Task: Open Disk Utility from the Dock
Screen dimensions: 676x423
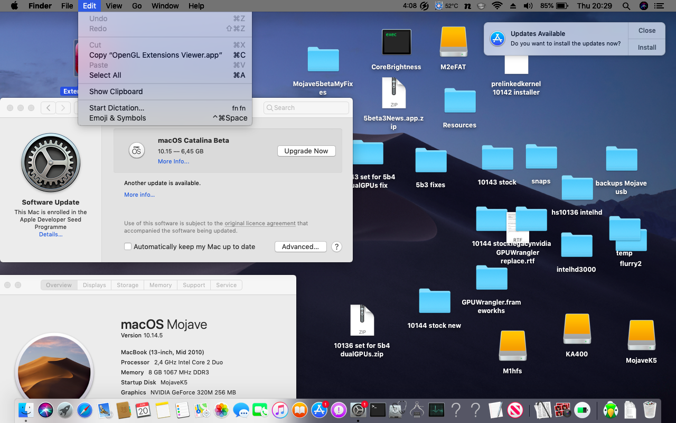Action: pyautogui.click(x=397, y=410)
